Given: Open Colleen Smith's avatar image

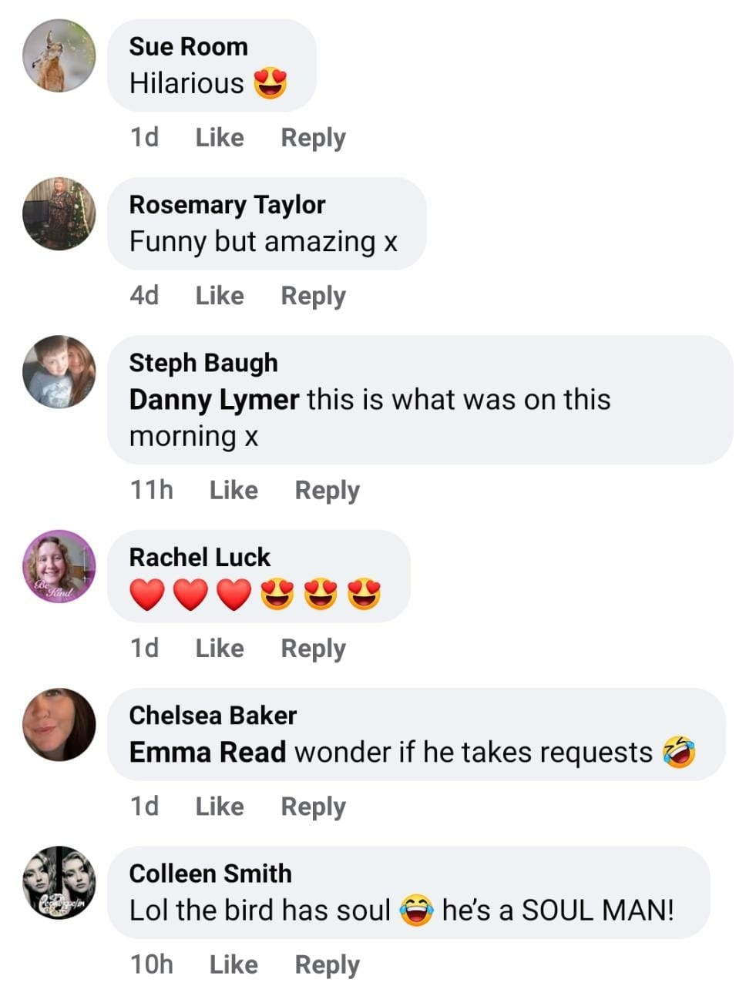Looking at the screenshot, I should (x=59, y=883).
